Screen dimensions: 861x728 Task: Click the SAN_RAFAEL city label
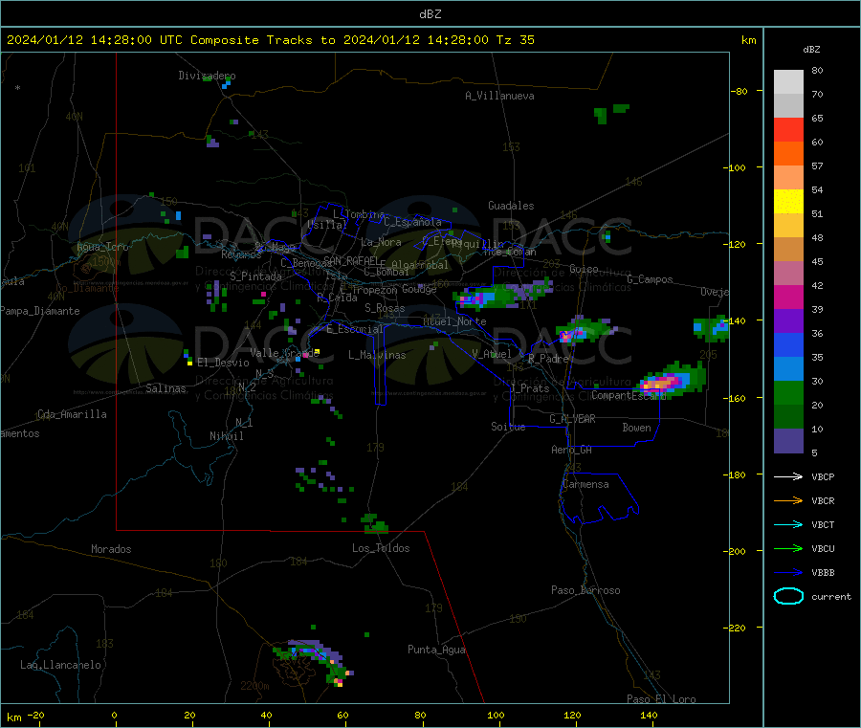point(351,260)
